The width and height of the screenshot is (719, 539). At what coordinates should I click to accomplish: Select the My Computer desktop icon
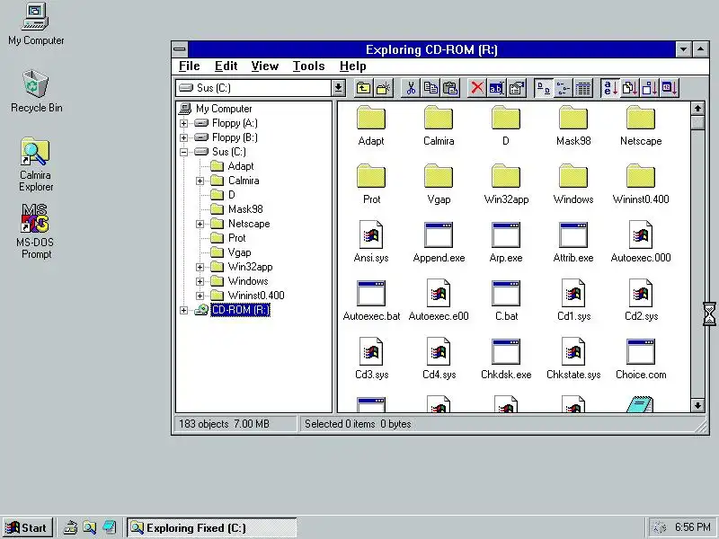pyautogui.click(x=36, y=24)
